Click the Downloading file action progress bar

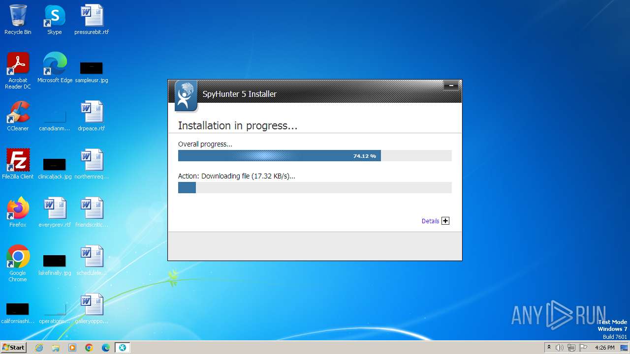click(315, 187)
